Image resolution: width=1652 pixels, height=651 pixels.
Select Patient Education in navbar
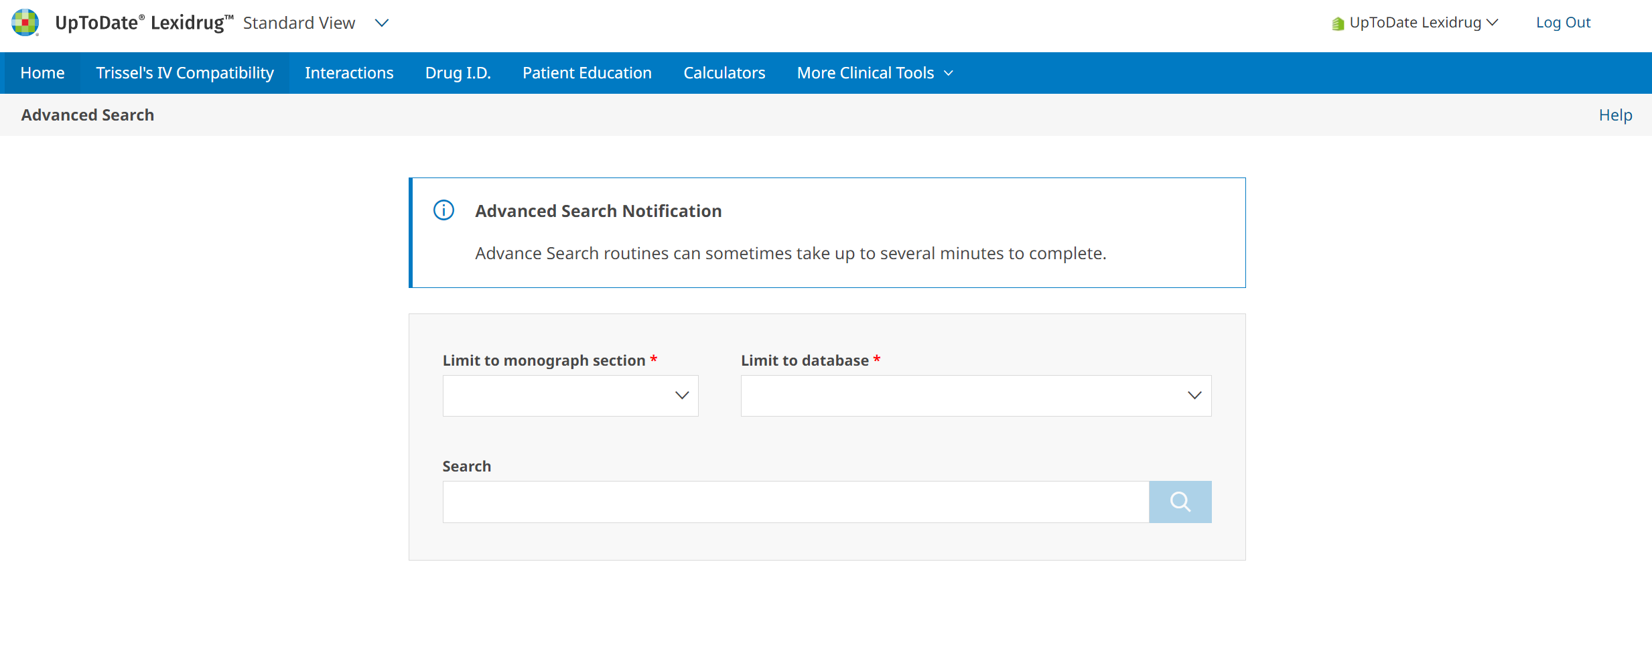587,73
